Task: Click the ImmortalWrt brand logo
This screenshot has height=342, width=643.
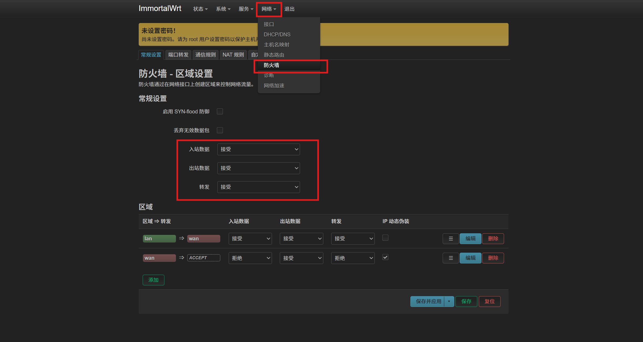Action: (160, 9)
